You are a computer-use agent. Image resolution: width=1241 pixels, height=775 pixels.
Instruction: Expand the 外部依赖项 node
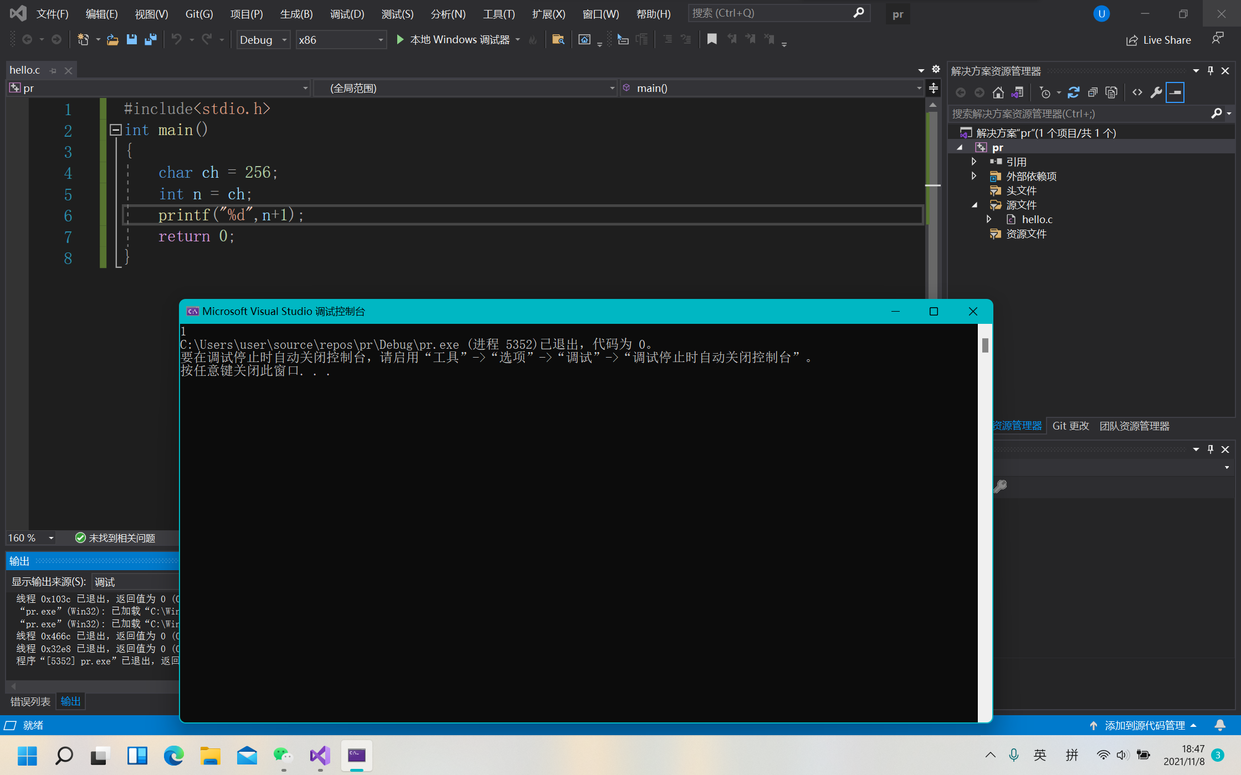(x=974, y=176)
